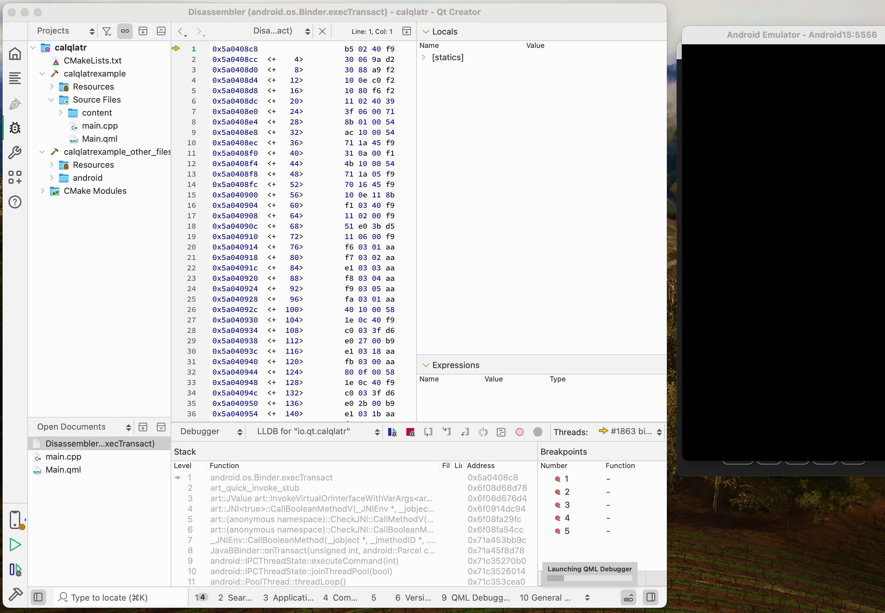Switch to Debug mode bug icon
885x613 pixels.
coord(15,127)
